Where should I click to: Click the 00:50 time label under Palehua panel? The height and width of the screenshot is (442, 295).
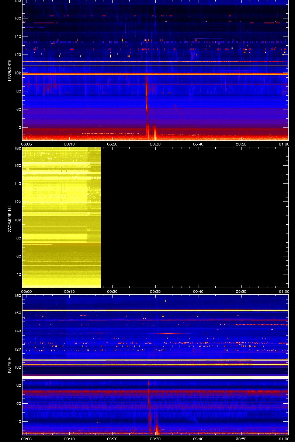coord(241,439)
